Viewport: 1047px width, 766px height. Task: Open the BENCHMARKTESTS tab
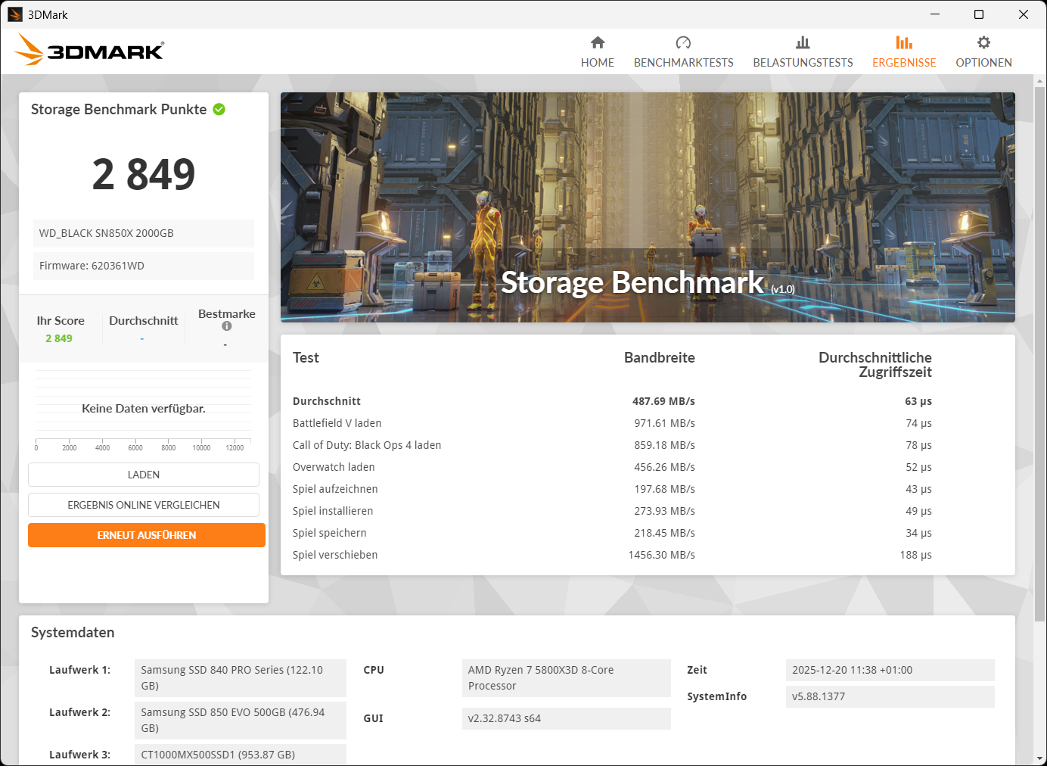[x=684, y=51]
